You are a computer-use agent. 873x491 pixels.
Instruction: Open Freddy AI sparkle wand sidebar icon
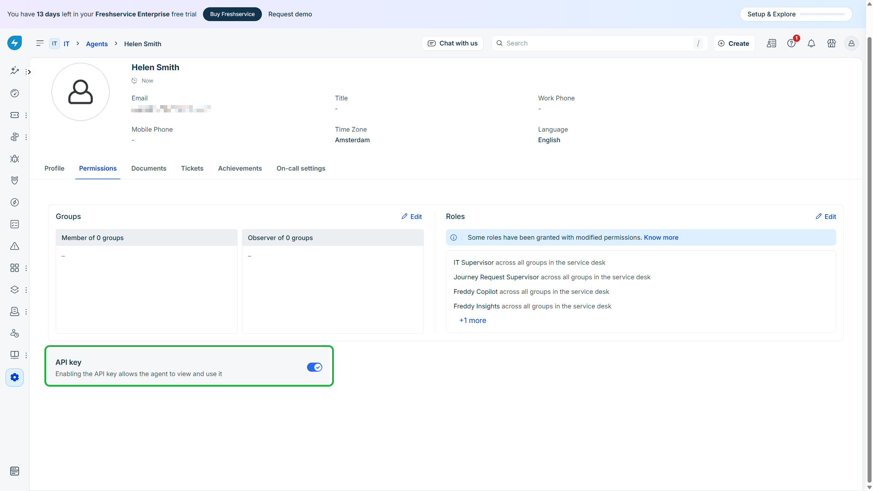(x=15, y=71)
